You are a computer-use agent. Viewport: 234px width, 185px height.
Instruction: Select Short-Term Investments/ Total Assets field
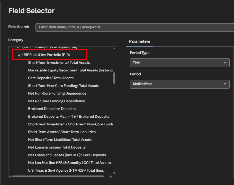tap(59, 63)
